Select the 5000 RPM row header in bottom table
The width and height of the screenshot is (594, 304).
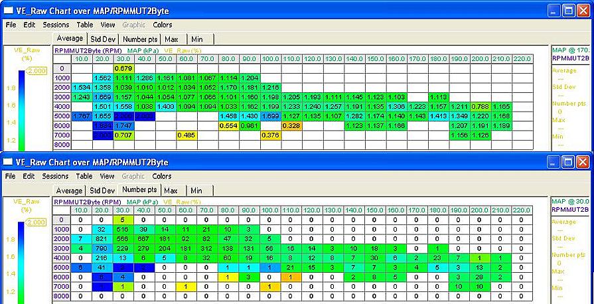point(61,267)
